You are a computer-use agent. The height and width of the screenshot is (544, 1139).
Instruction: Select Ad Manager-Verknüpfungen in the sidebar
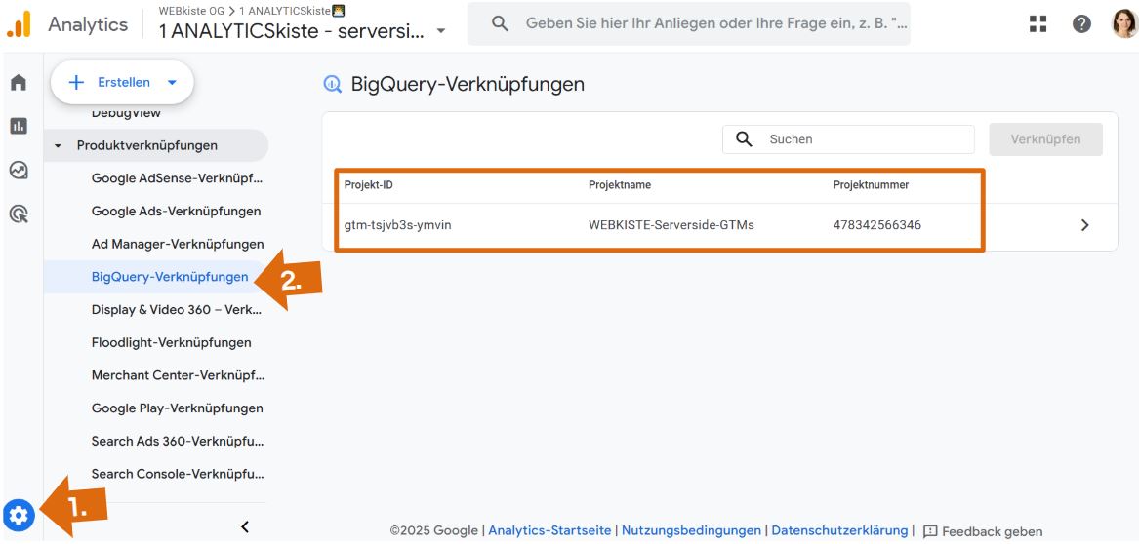tap(178, 245)
